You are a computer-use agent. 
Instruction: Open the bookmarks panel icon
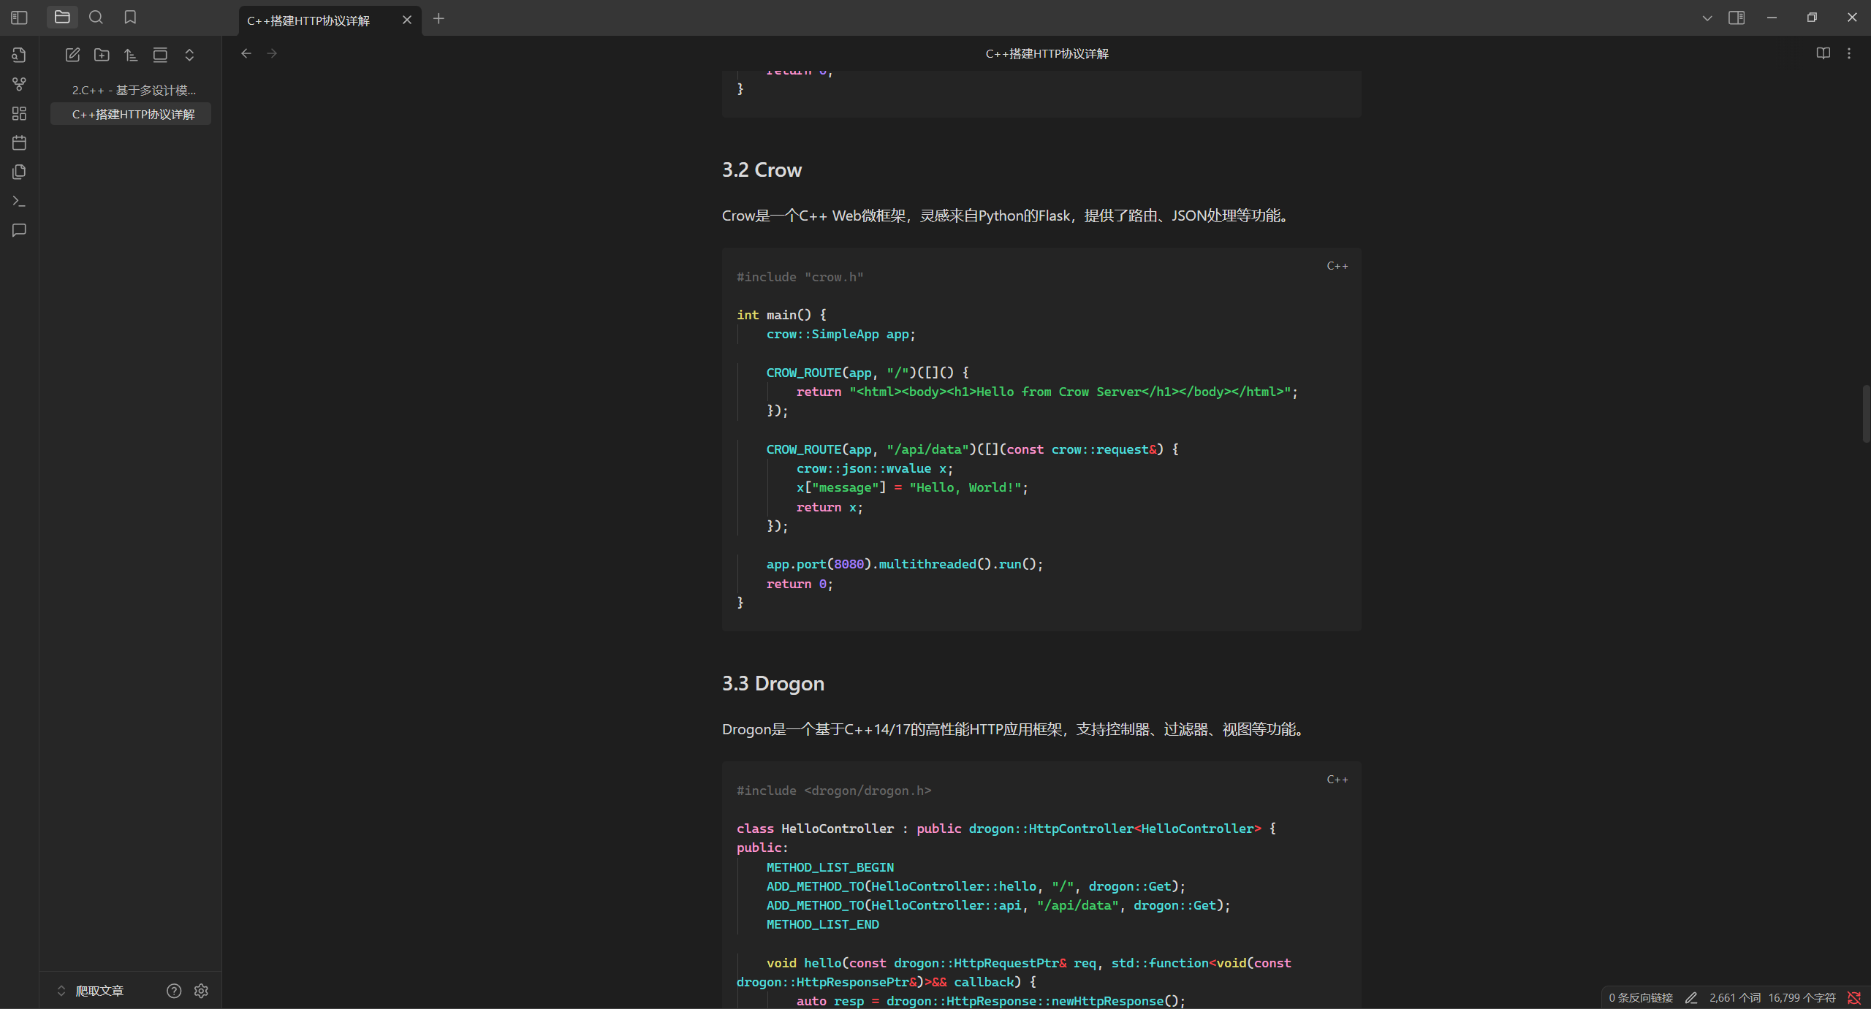[x=130, y=18]
